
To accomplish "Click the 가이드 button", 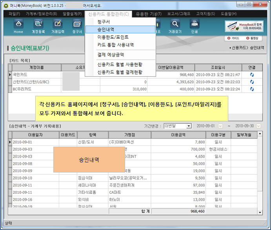I will pyautogui.click(x=233, y=38).
